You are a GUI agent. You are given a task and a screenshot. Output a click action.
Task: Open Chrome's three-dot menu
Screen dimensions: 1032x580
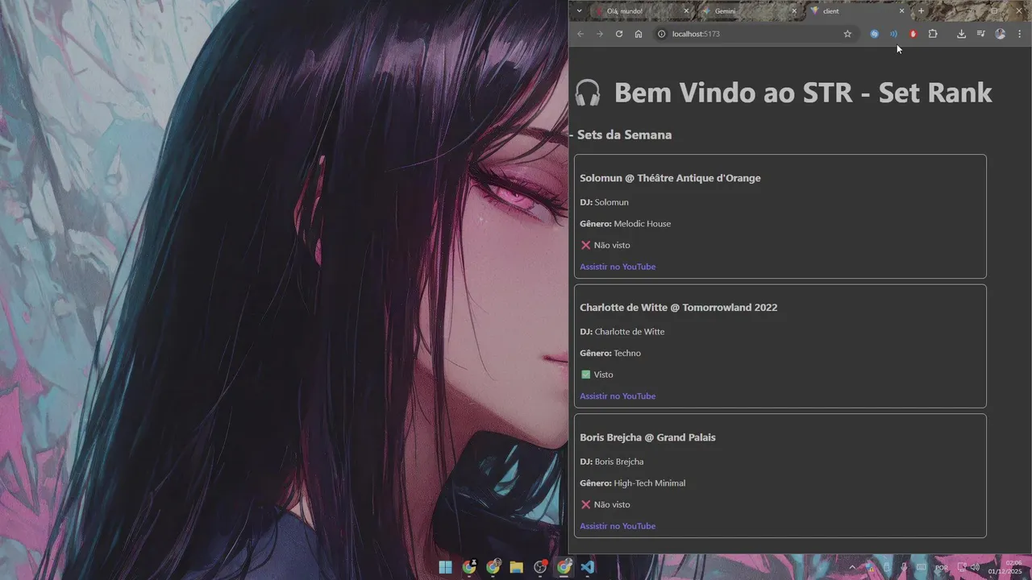coord(1020,34)
